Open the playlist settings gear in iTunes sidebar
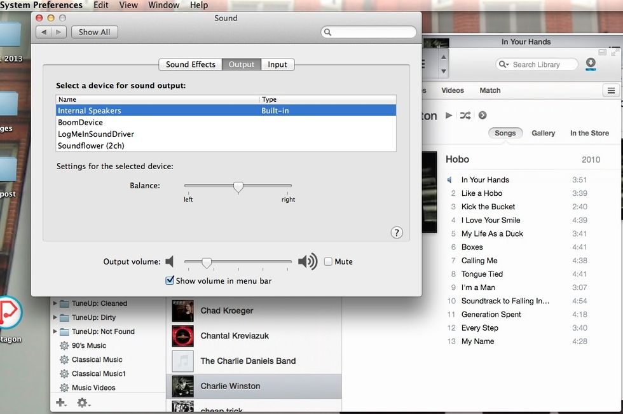 82,403
